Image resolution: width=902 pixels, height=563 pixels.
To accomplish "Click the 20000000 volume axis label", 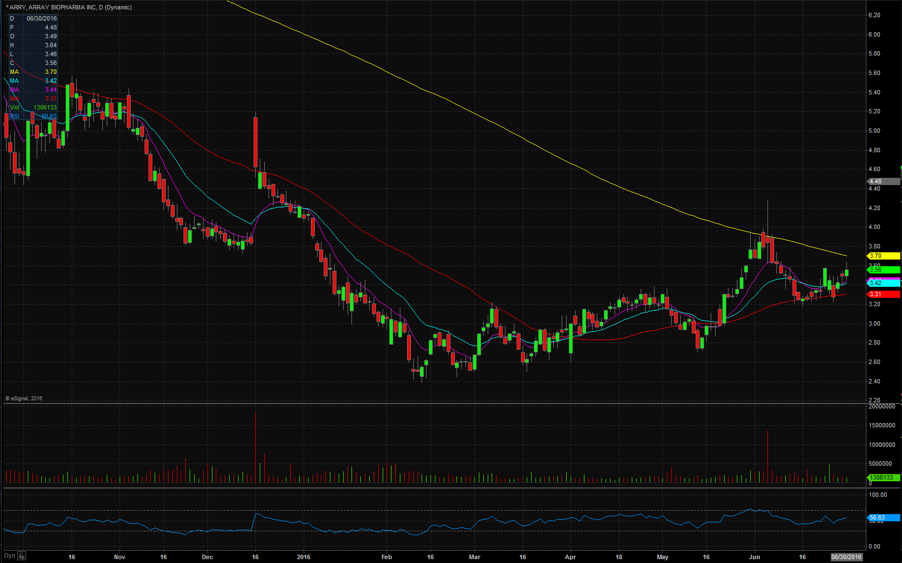I will click(882, 406).
